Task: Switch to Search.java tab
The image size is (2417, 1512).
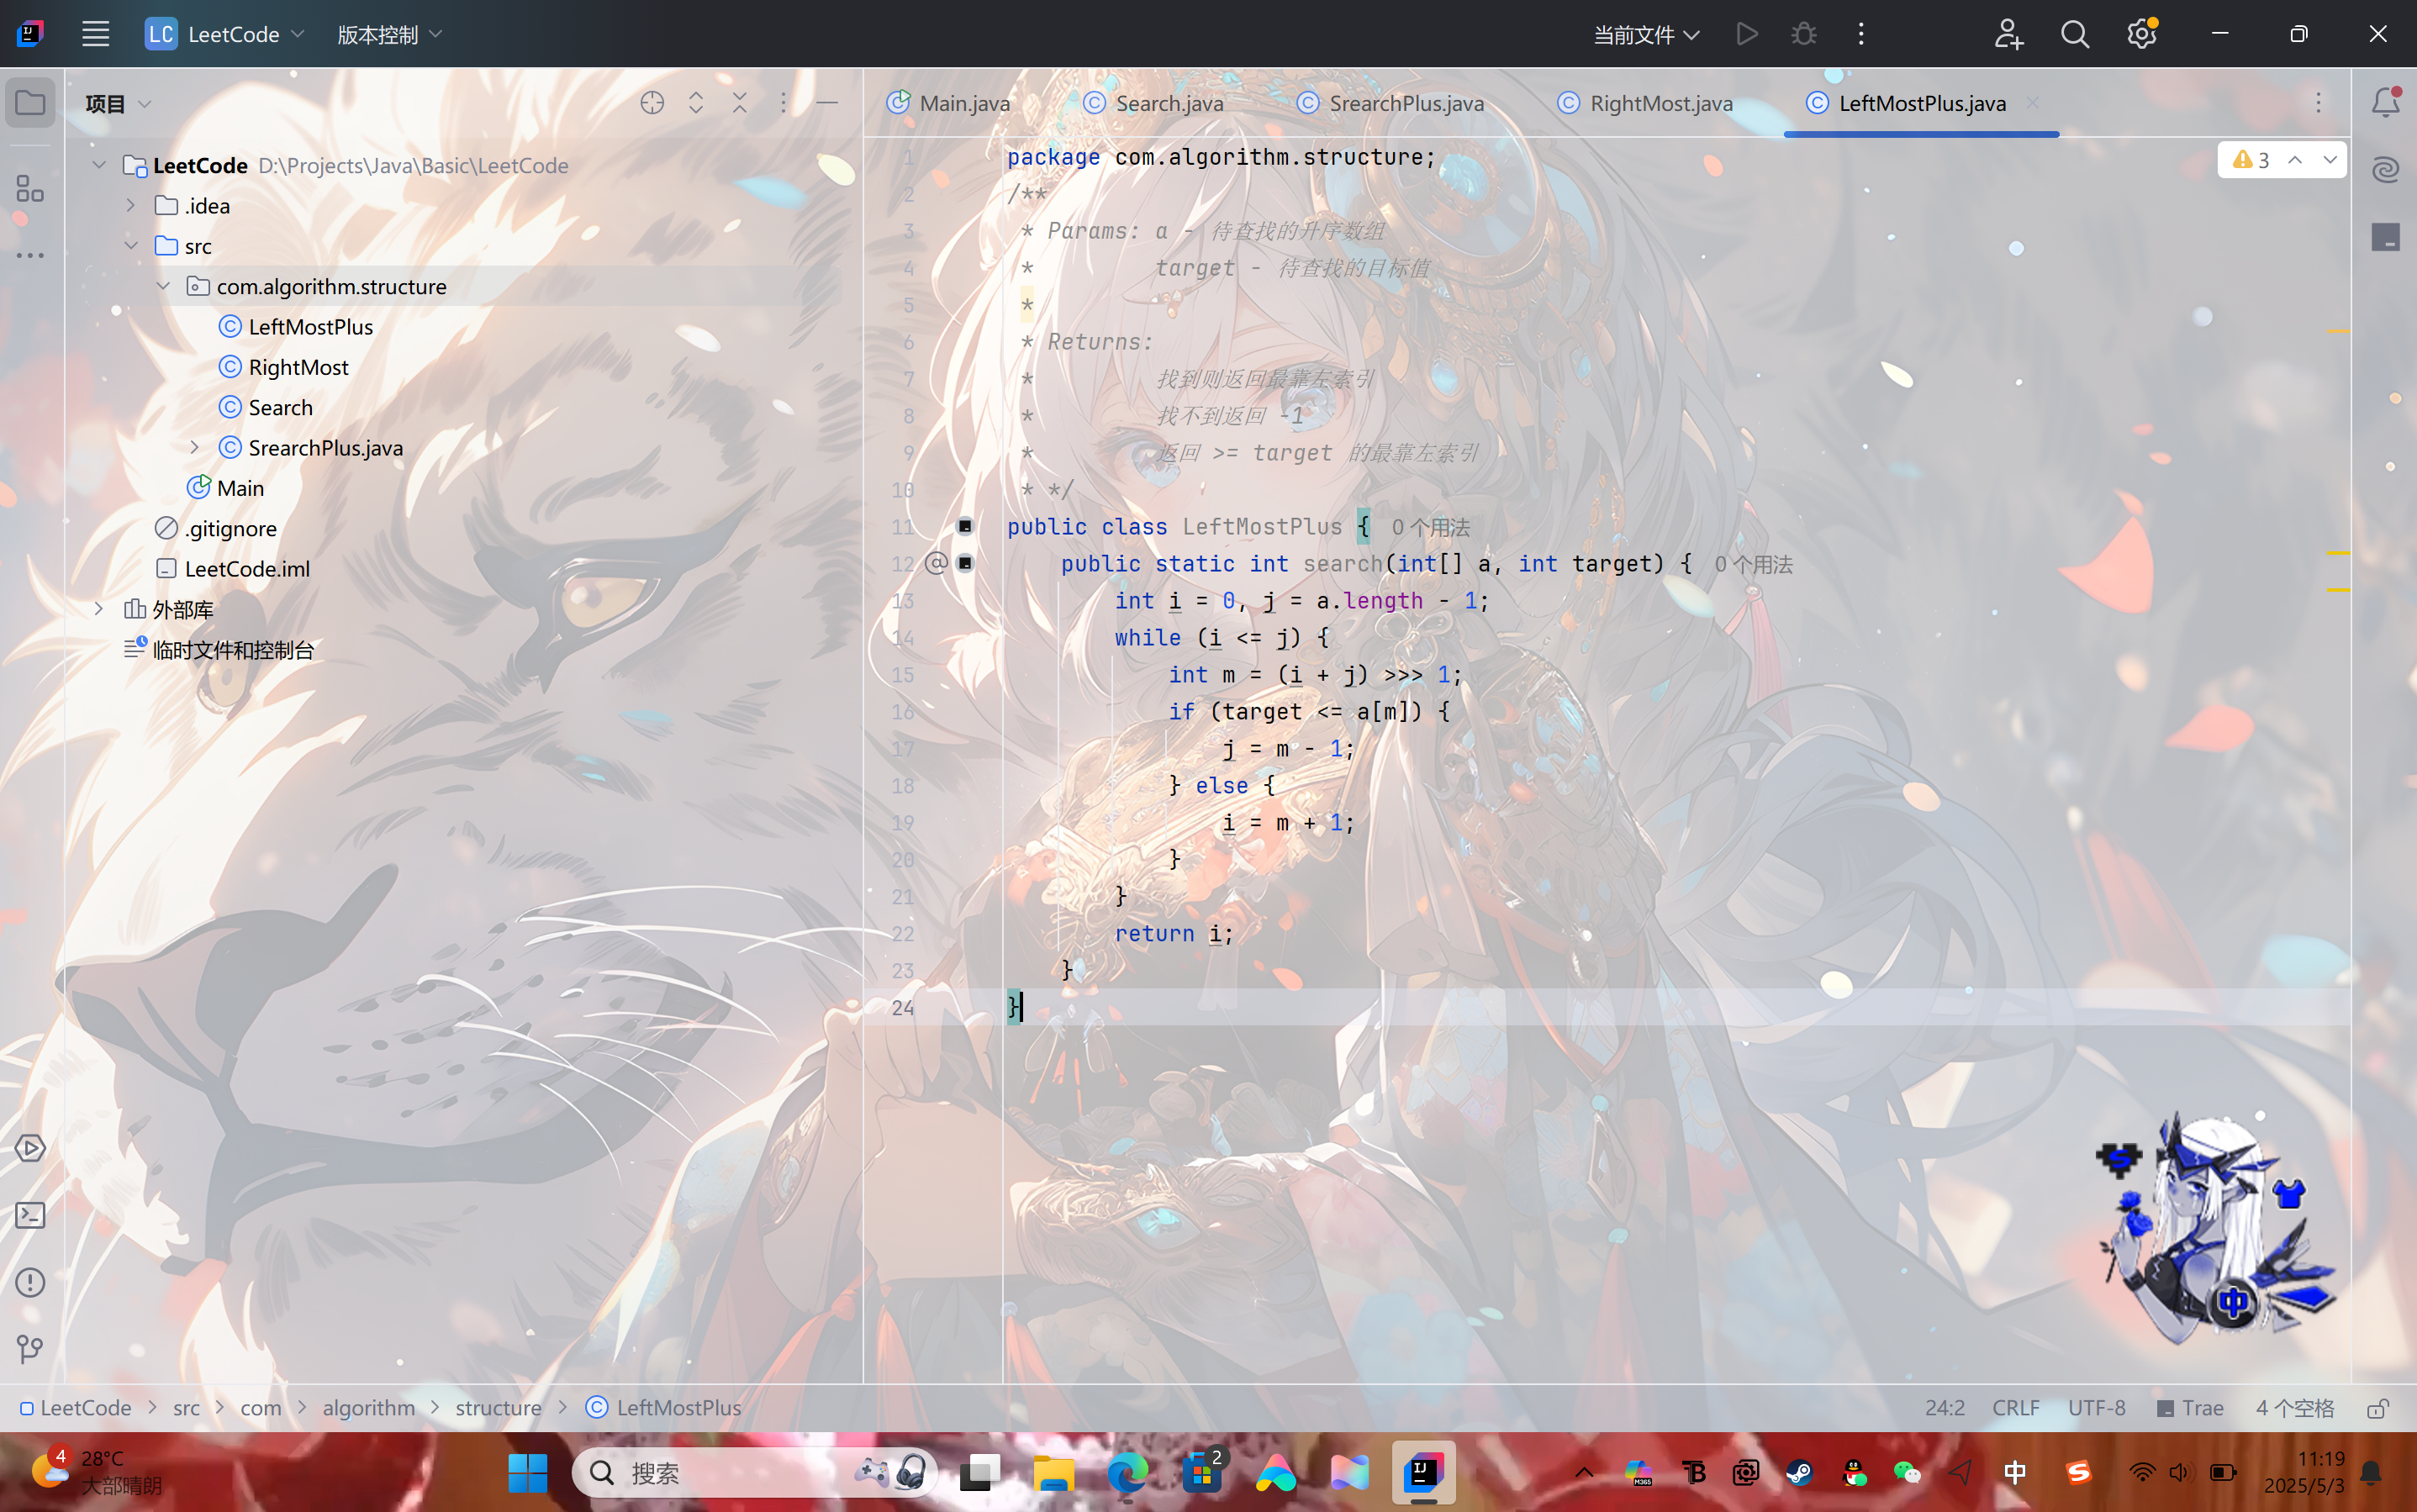Action: [x=1154, y=103]
